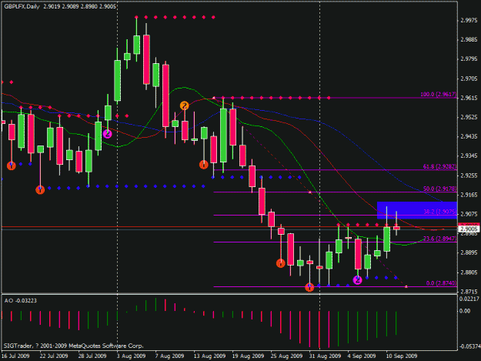Screen dimensions: 481x361
Task: Click the GBPLFX,Daily chart title text
Action: coord(22,6)
